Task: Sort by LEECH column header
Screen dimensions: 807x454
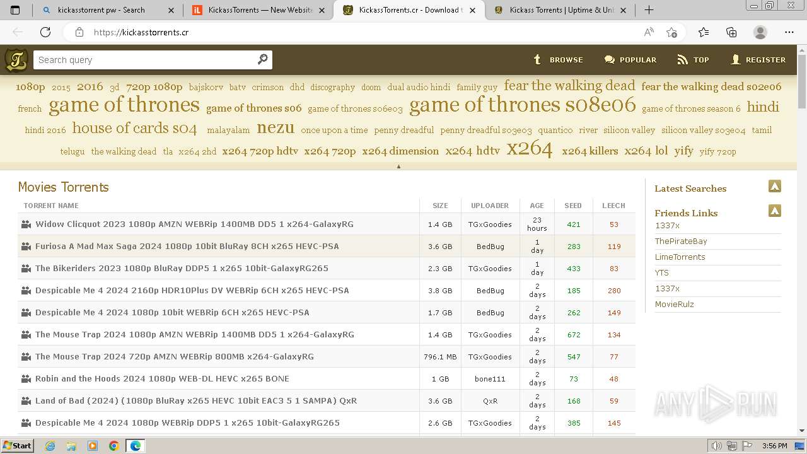Action: tap(613, 206)
